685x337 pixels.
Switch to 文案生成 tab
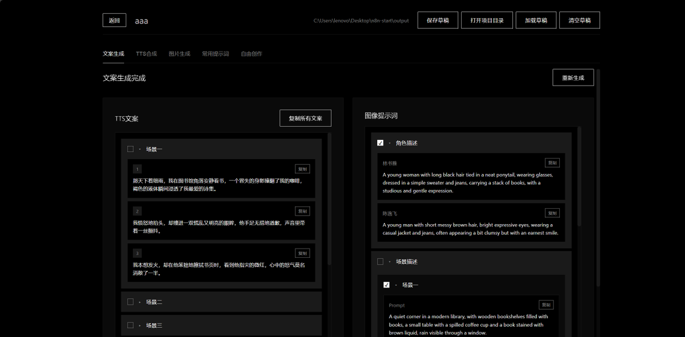click(x=114, y=54)
